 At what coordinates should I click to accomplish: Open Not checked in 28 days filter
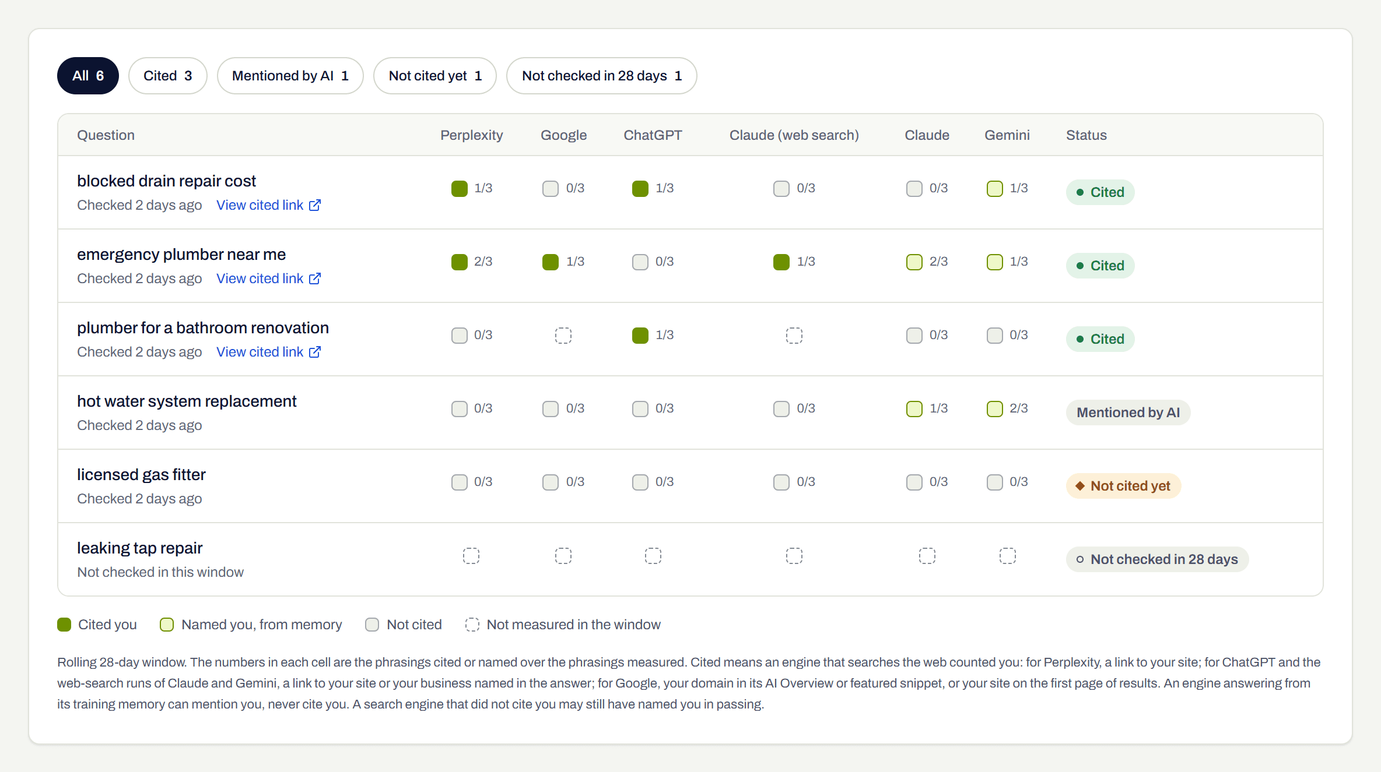pos(602,76)
